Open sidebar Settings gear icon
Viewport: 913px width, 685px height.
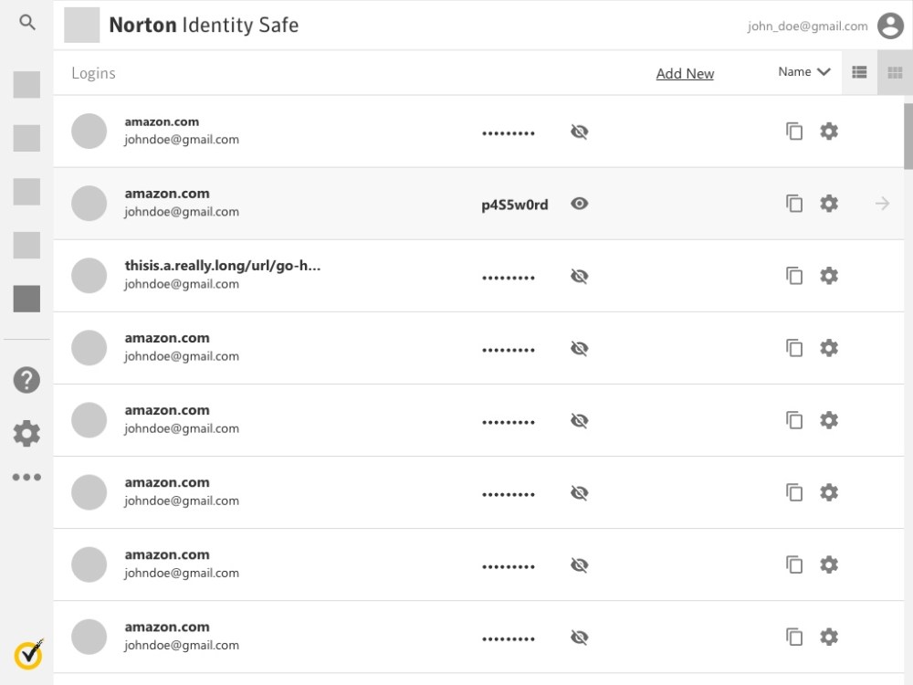click(26, 433)
